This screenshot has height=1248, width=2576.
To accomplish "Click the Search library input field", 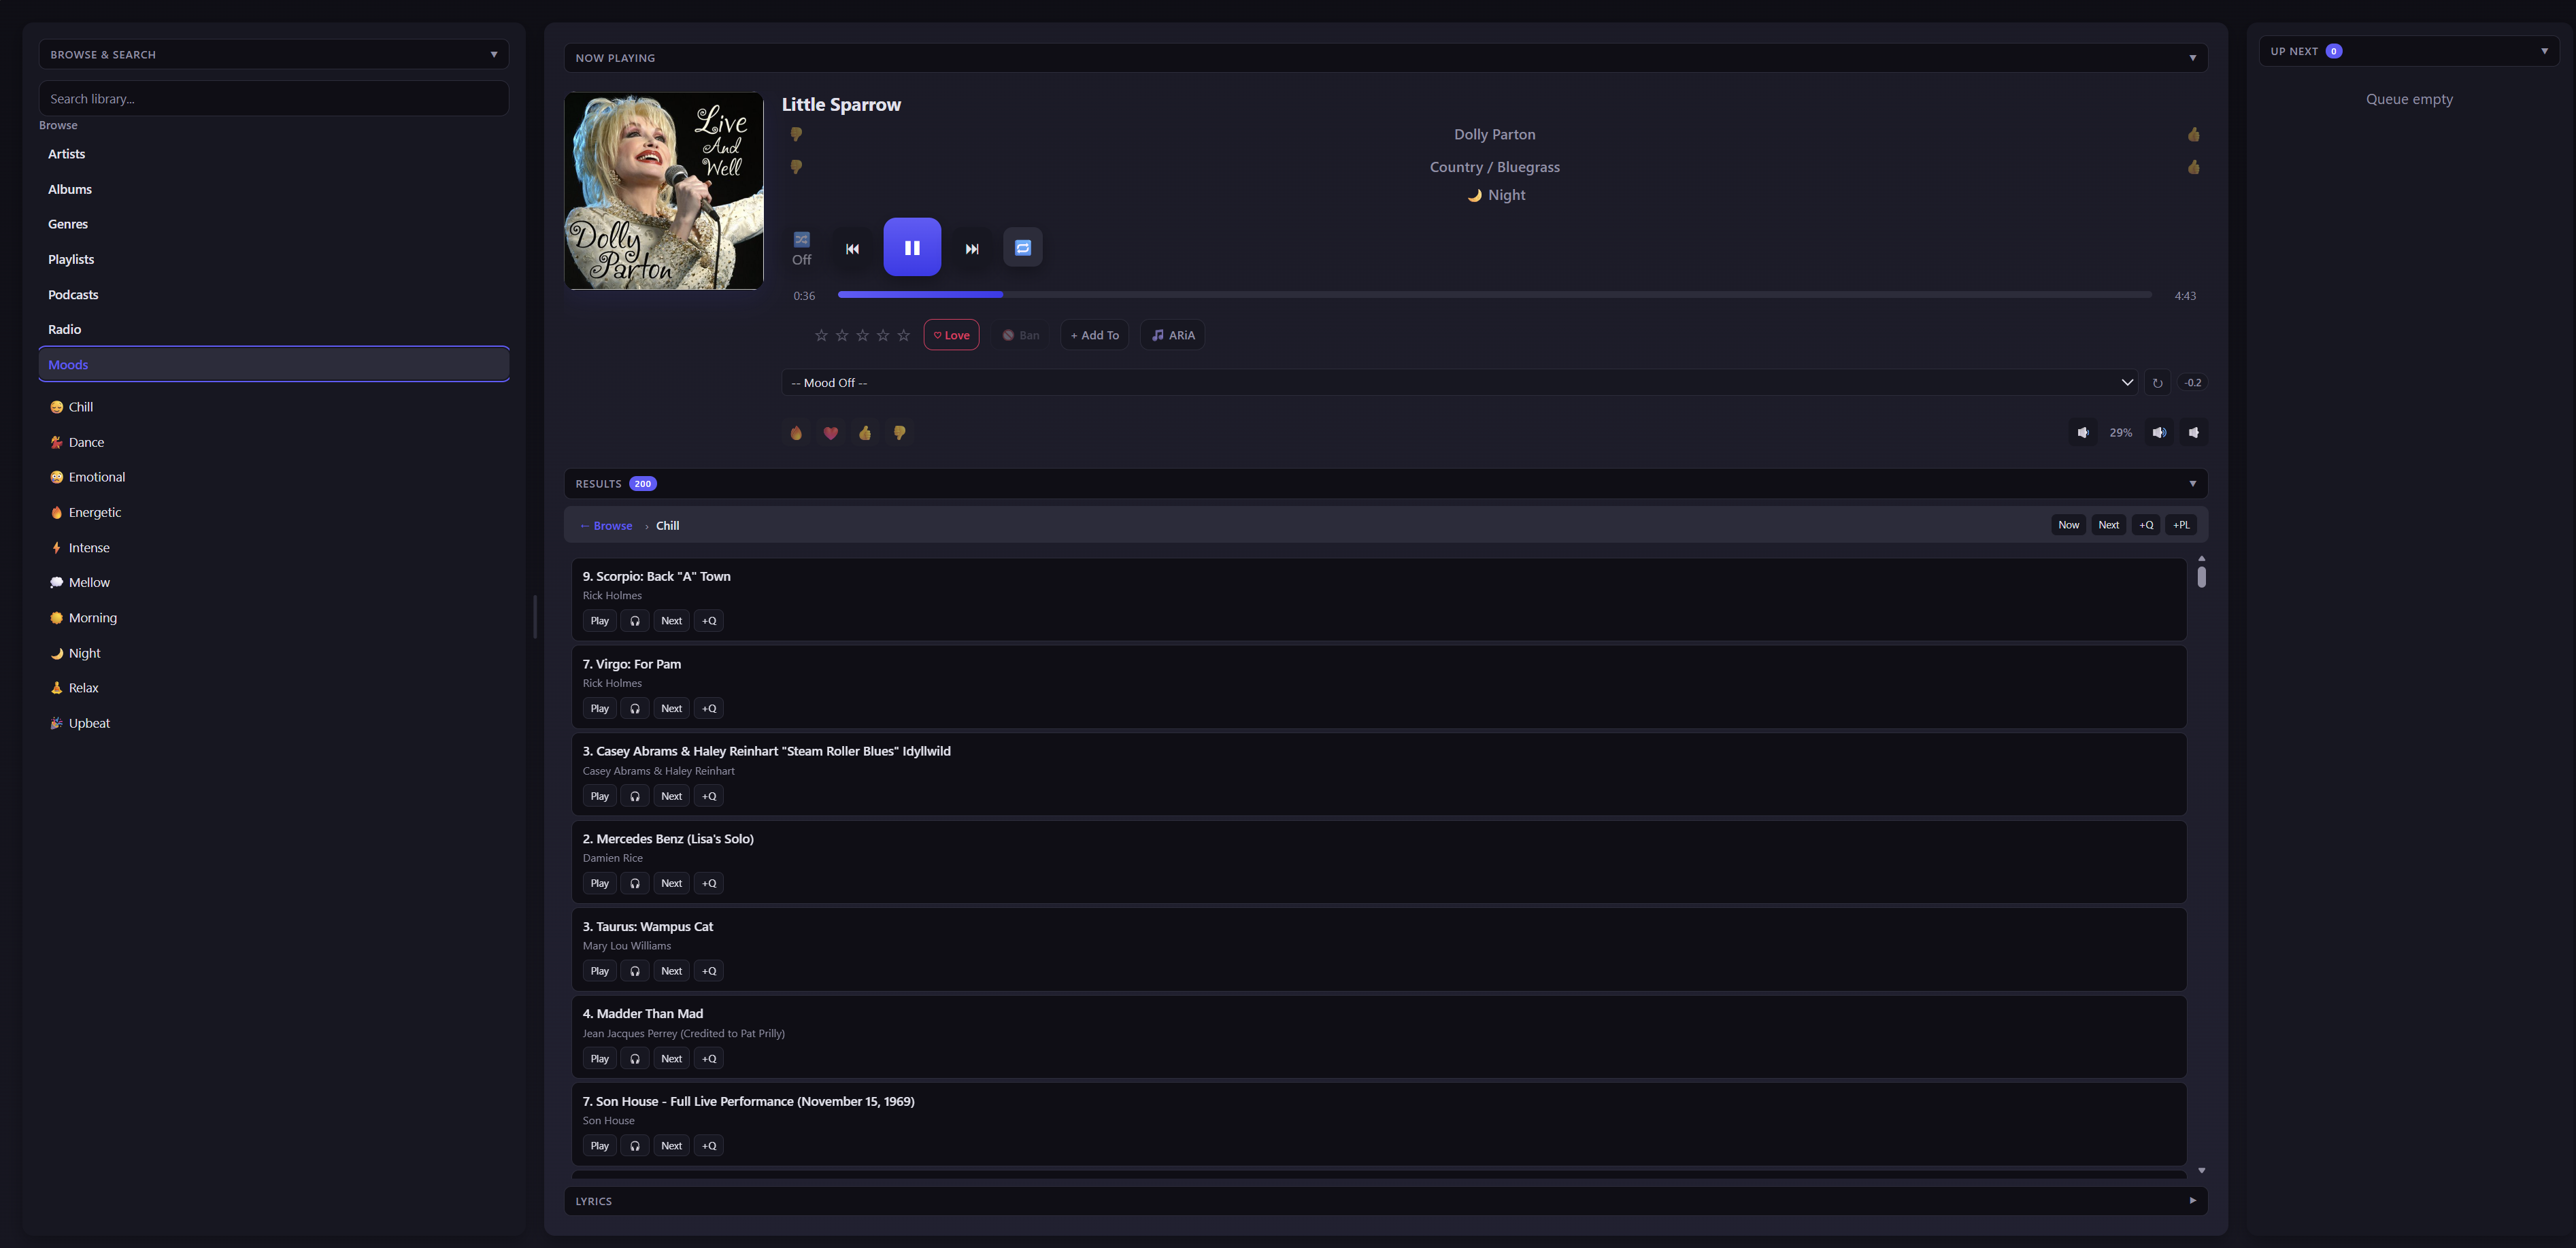I will tap(273, 98).
